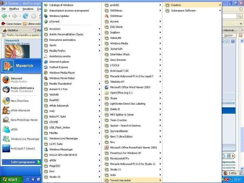
Task: Start Windows Media Player
Action: click(x=72, y=73)
